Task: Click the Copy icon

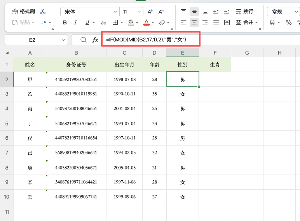Action: (x=44, y=22)
